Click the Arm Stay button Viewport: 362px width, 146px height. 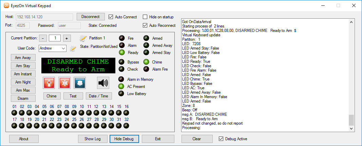tap(23, 66)
